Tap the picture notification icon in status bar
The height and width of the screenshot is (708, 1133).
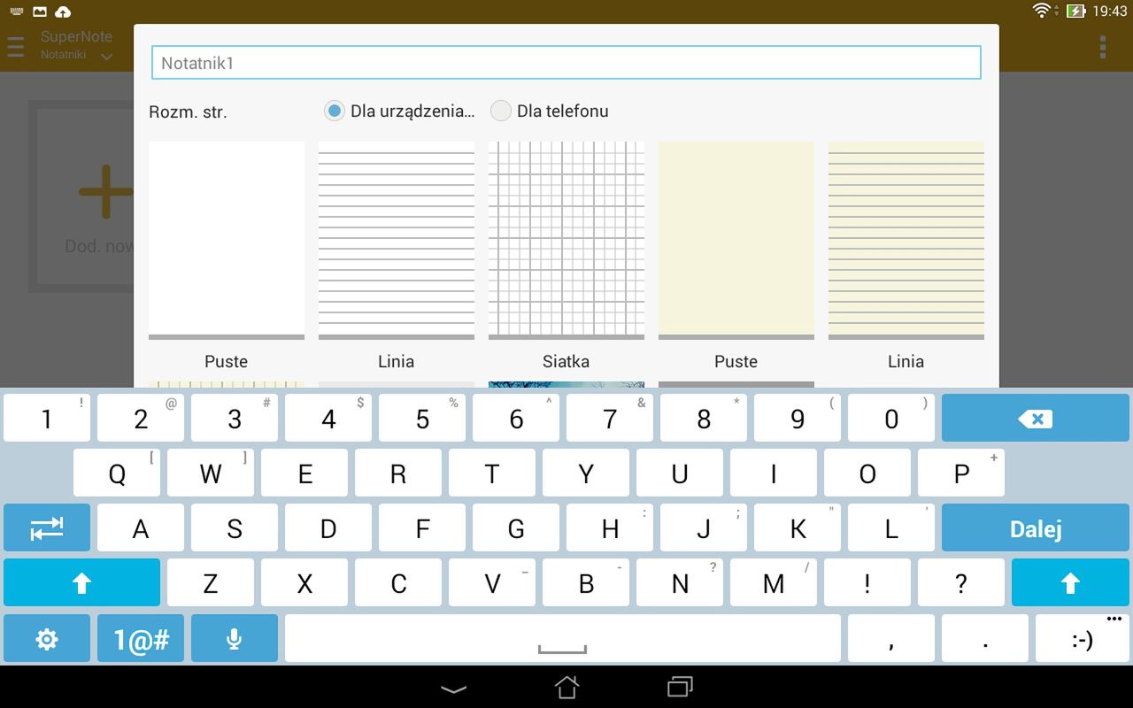40,12
